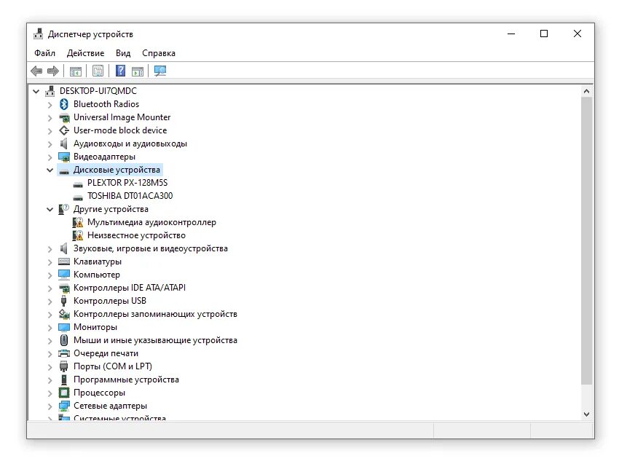Maximize the Диспетчер устройств window
619x464 pixels.
pyautogui.click(x=544, y=34)
